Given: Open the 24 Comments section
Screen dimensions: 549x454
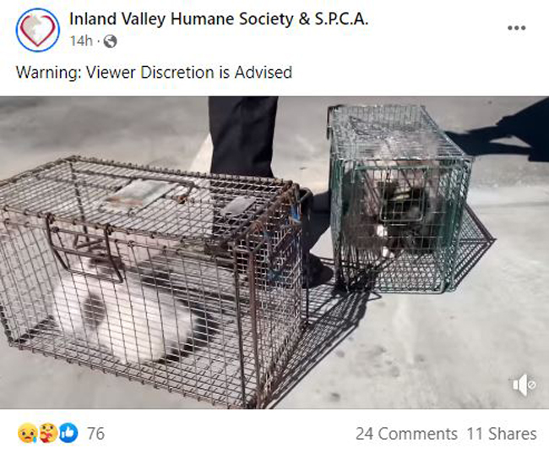Looking at the screenshot, I should 406,434.
